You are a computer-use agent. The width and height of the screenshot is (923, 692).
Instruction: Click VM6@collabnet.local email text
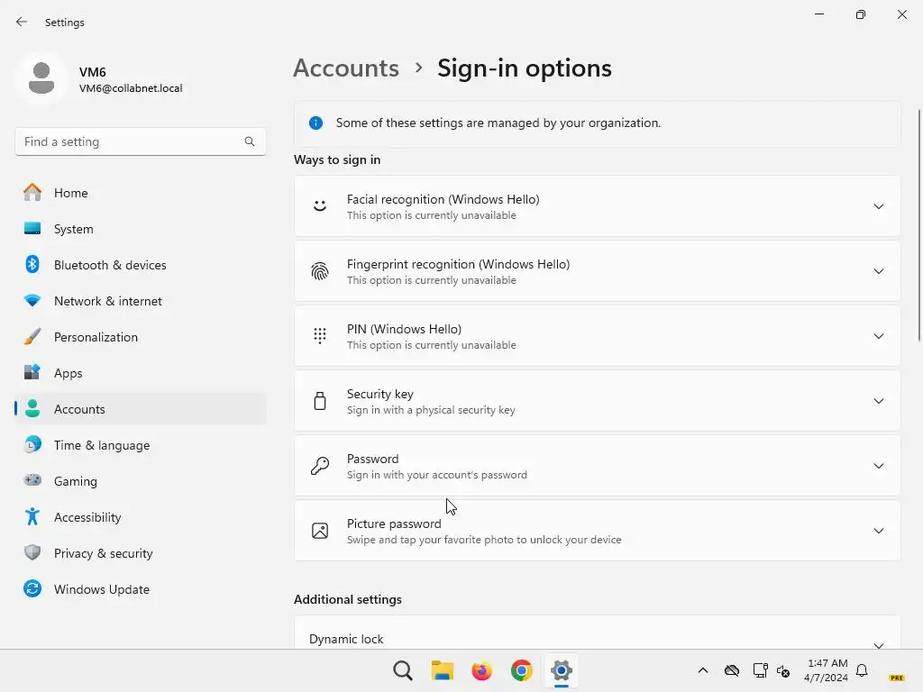(x=131, y=88)
